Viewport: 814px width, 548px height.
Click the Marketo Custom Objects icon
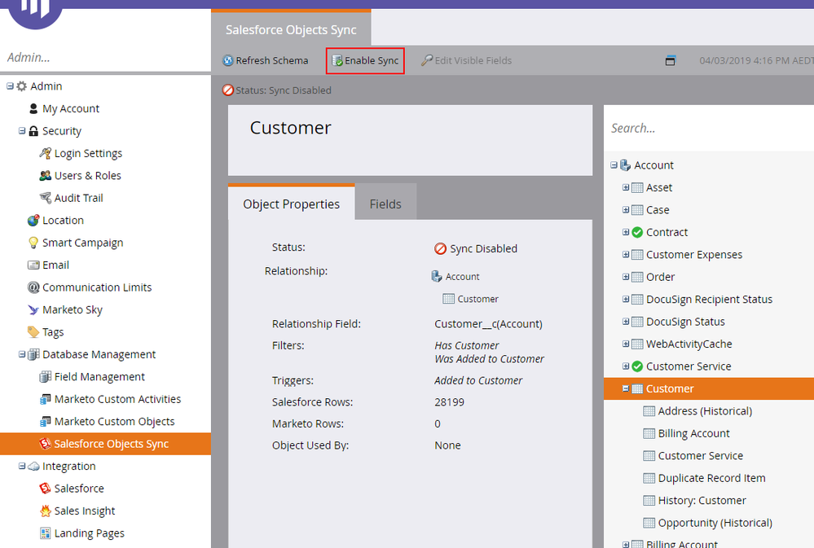(45, 421)
